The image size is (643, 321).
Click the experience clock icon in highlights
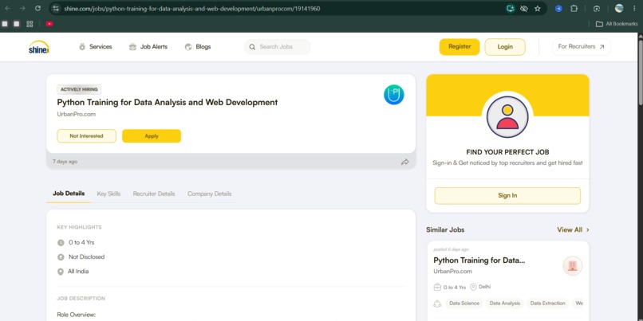pos(61,243)
